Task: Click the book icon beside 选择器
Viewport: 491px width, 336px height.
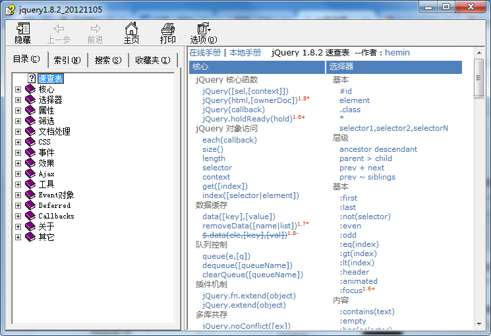Action: 30,100
